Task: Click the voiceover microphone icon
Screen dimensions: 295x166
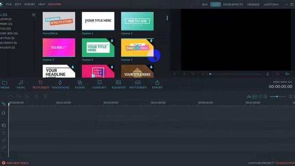Action: pyautogui.click(x=267, y=74)
